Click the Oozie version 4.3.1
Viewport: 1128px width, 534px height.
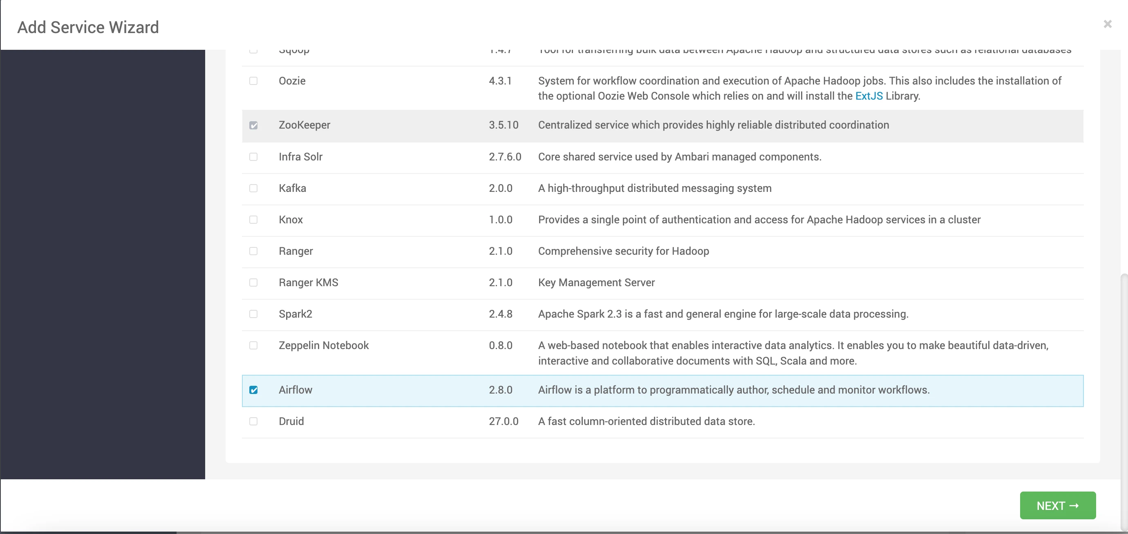pos(500,81)
